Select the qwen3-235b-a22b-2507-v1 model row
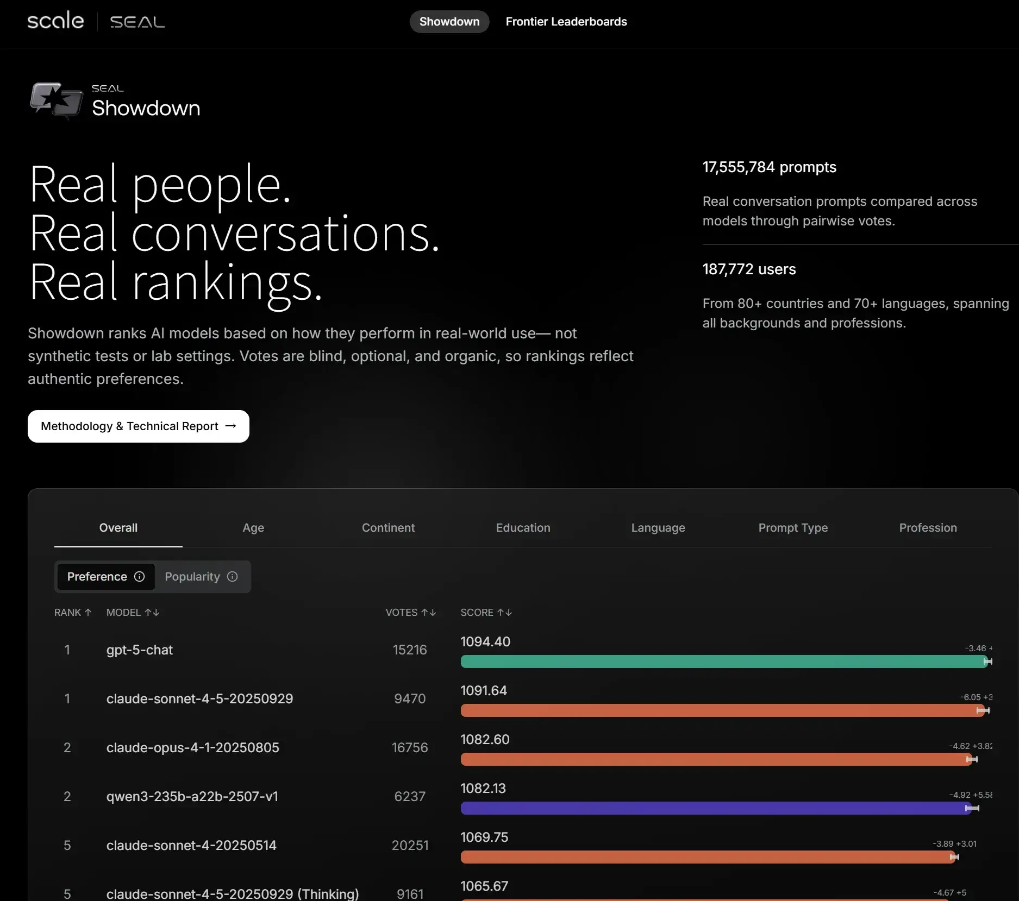The image size is (1019, 901). click(x=192, y=797)
